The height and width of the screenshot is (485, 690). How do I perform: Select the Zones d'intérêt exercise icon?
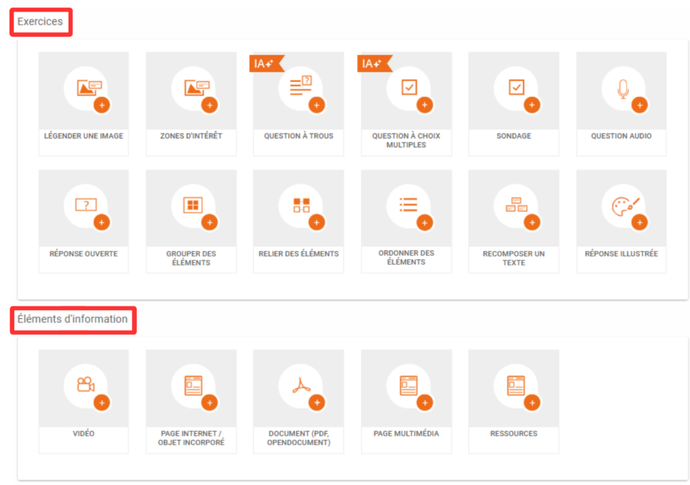tap(191, 88)
